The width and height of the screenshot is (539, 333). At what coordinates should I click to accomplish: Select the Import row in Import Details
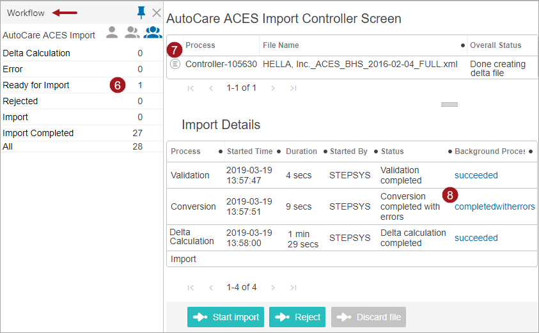coord(352,259)
